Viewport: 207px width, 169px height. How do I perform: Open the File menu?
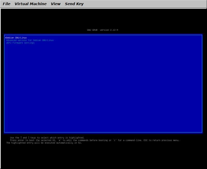(x=7, y=4)
